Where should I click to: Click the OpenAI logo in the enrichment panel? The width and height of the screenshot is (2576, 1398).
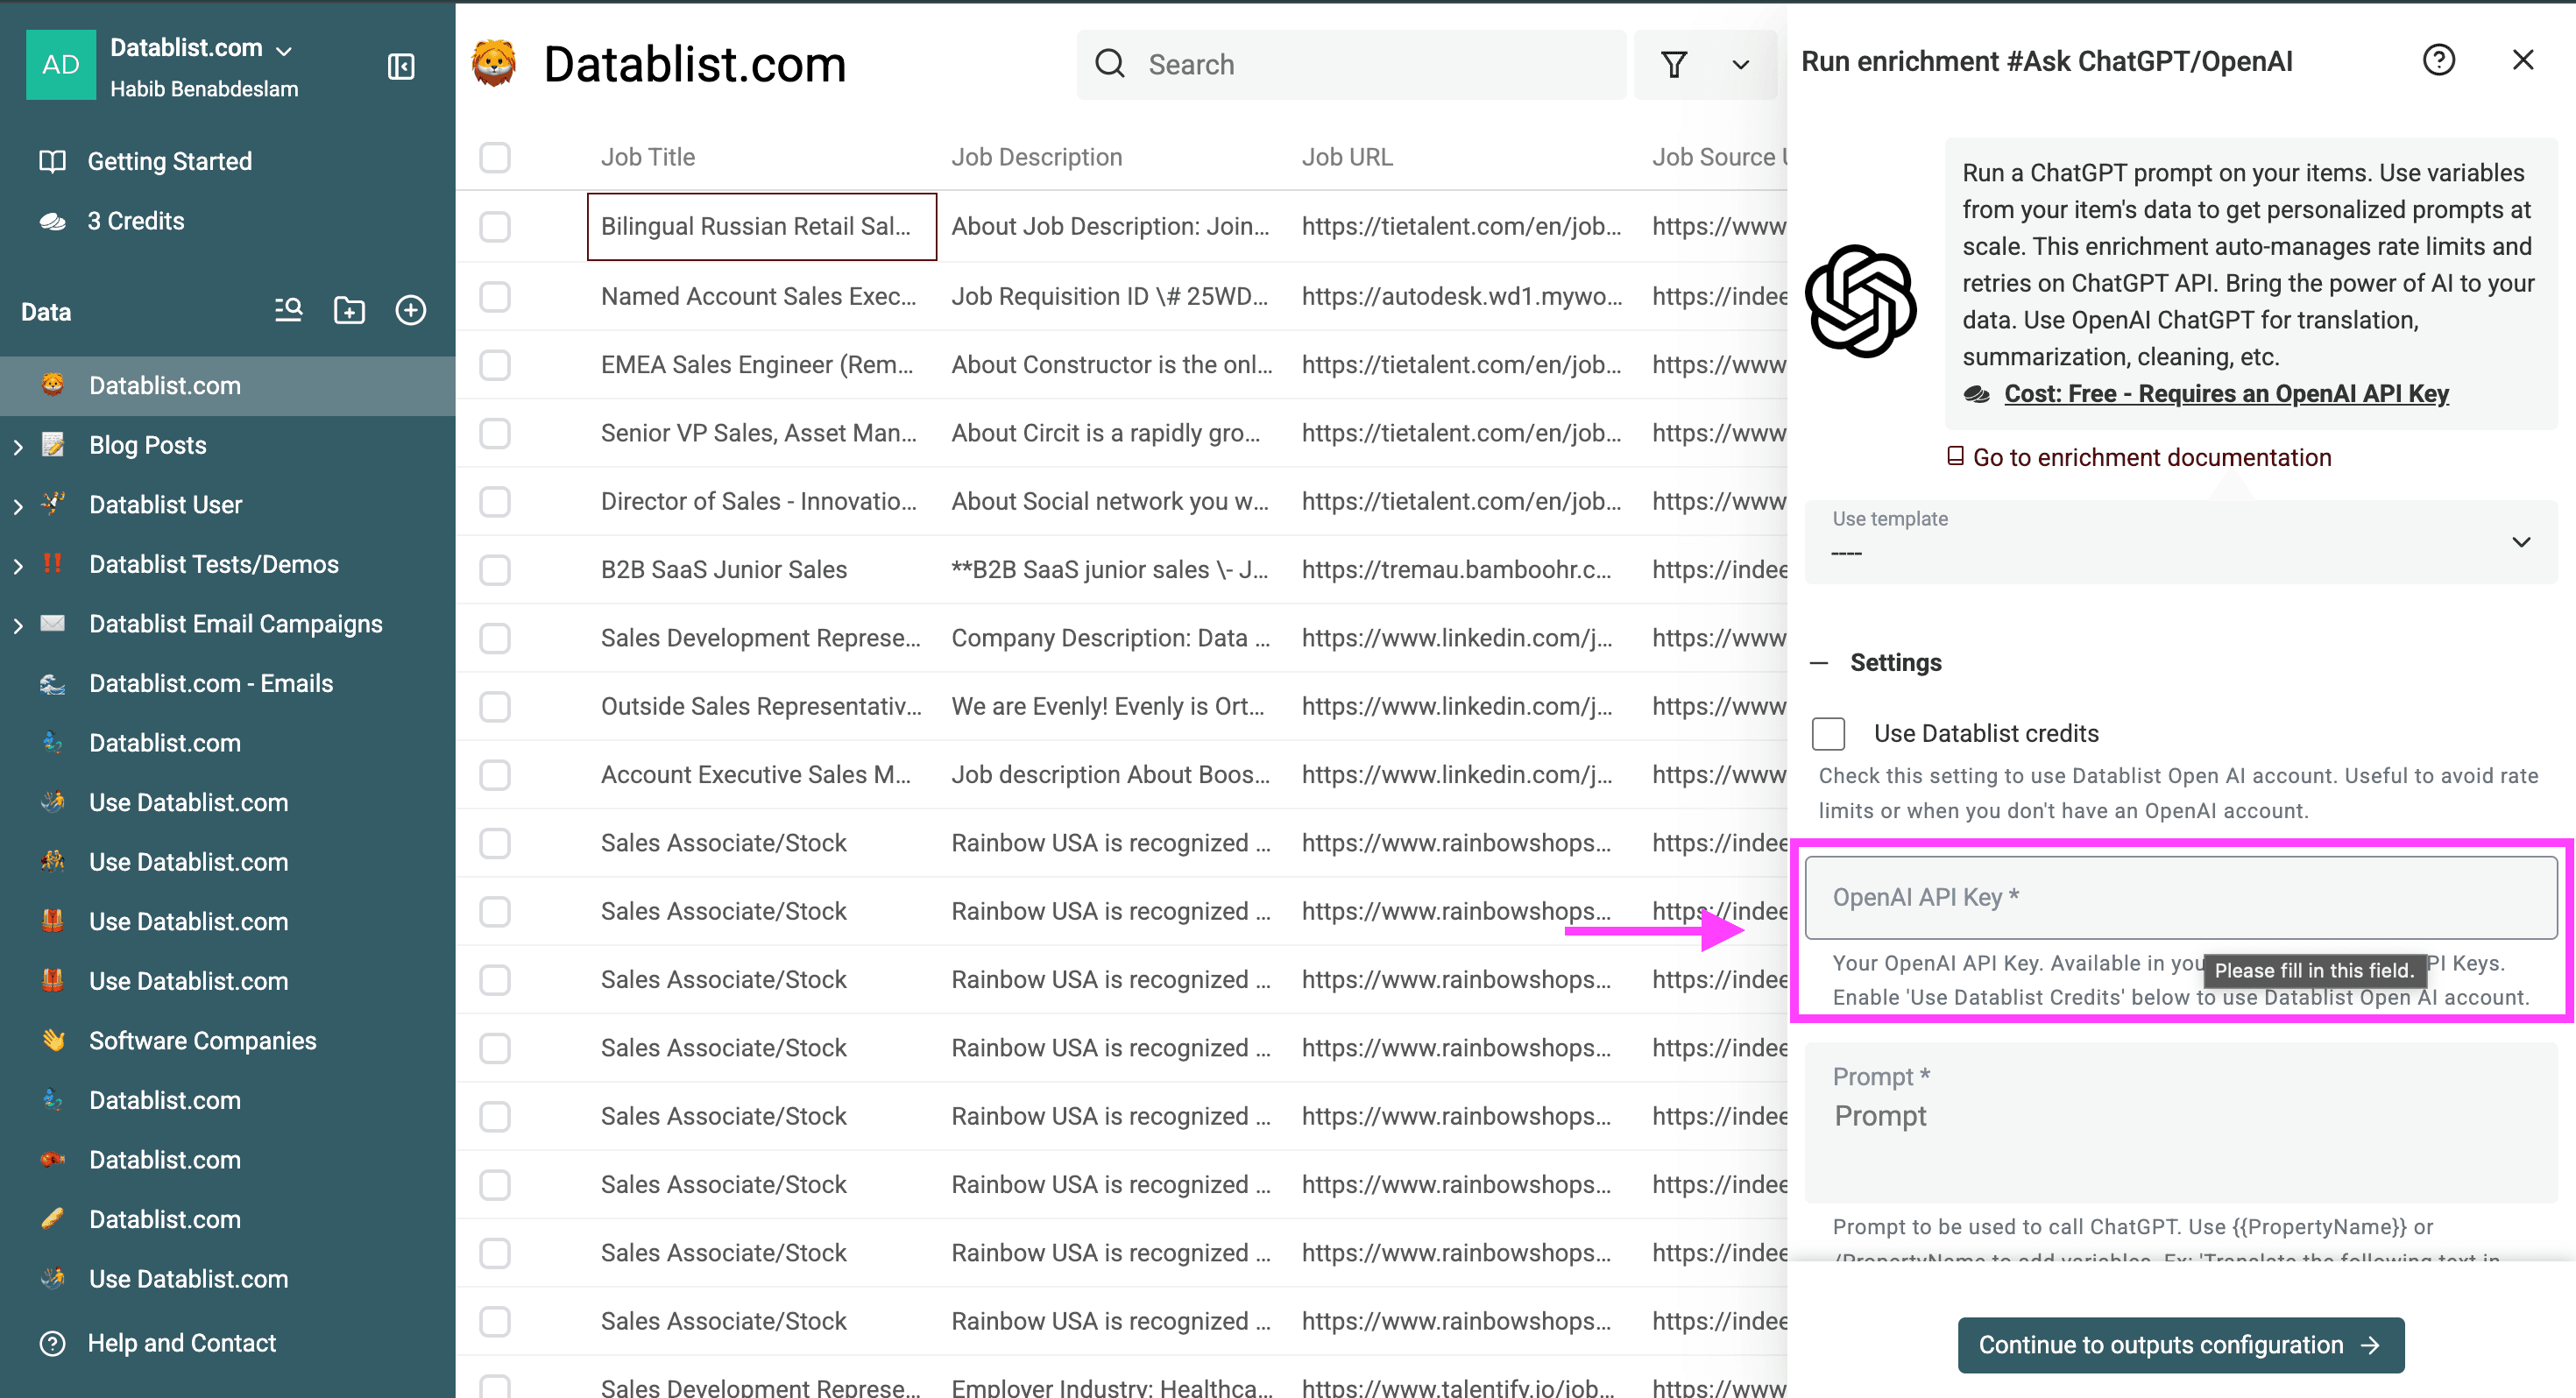pos(1862,302)
